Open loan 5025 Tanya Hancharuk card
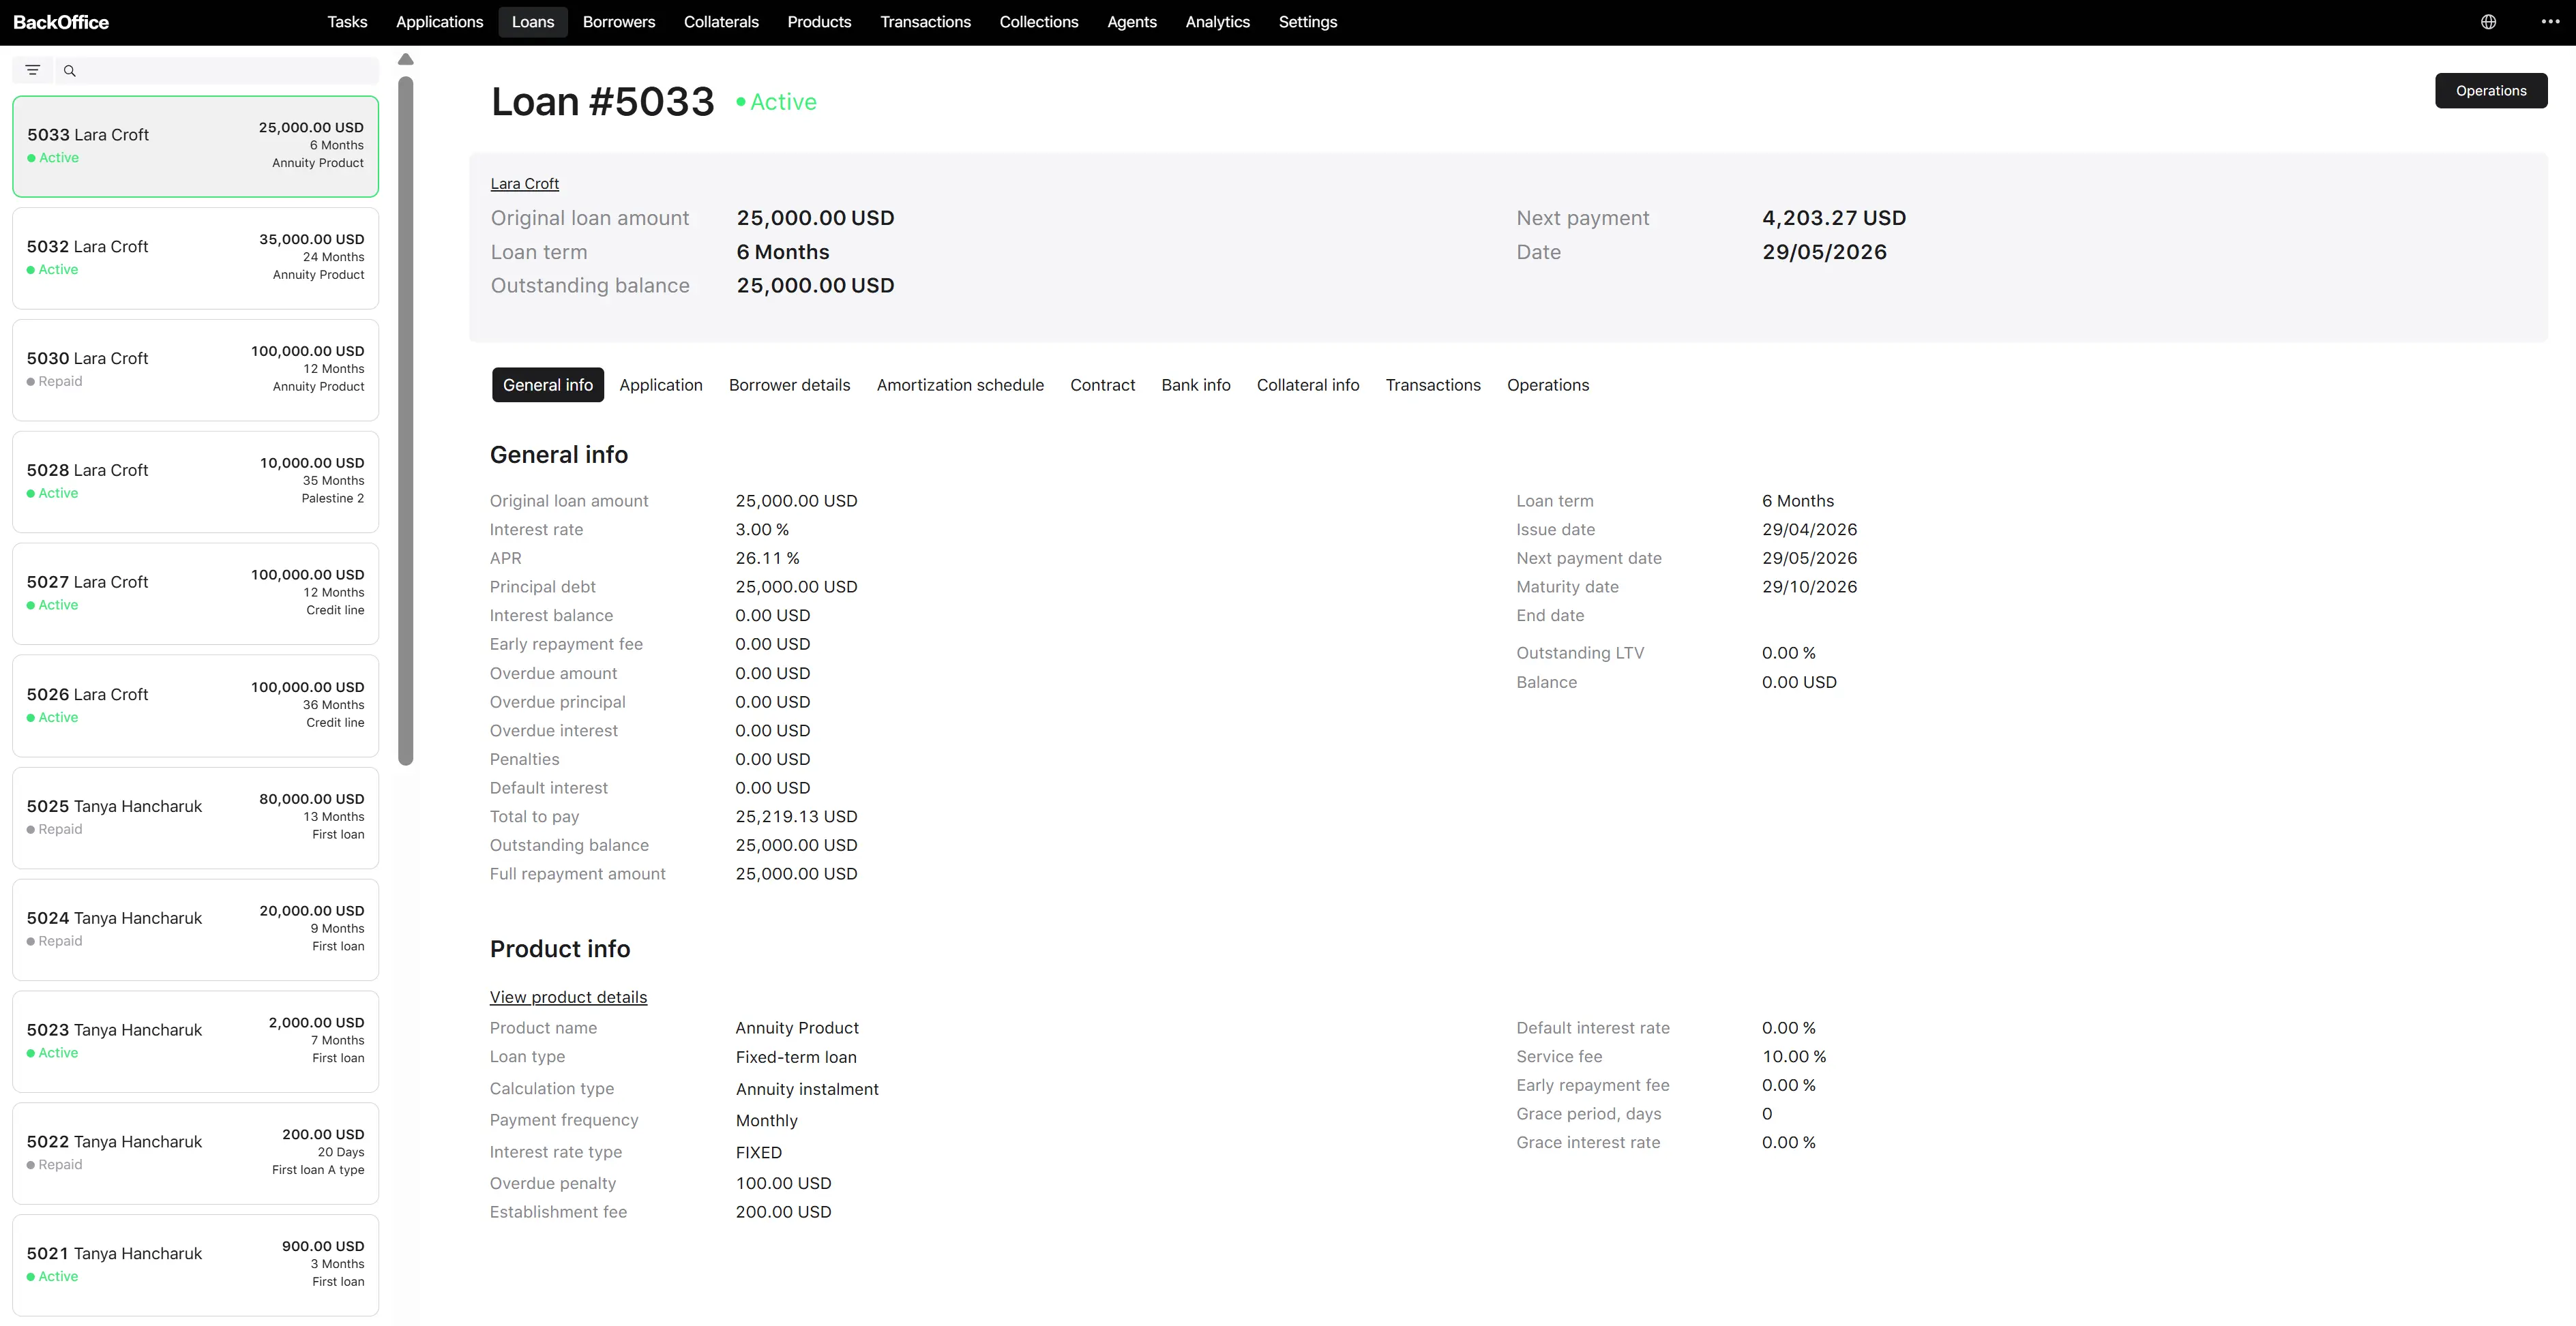Screen dimensions: 2576x1326 (x=195, y=817)
